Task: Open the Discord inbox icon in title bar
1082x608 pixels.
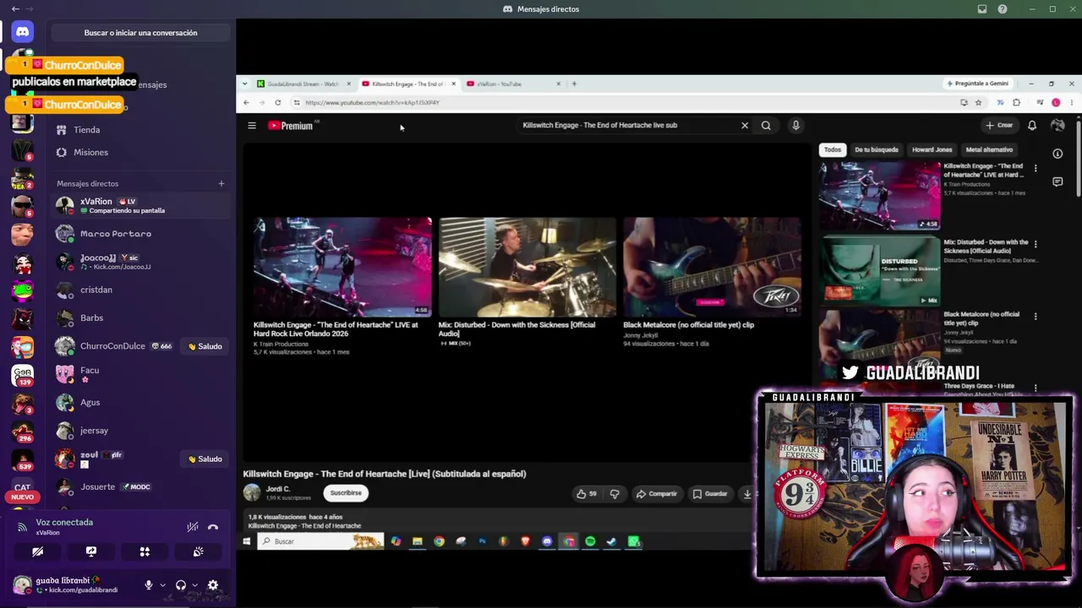Action: click(x=982, y=9)
